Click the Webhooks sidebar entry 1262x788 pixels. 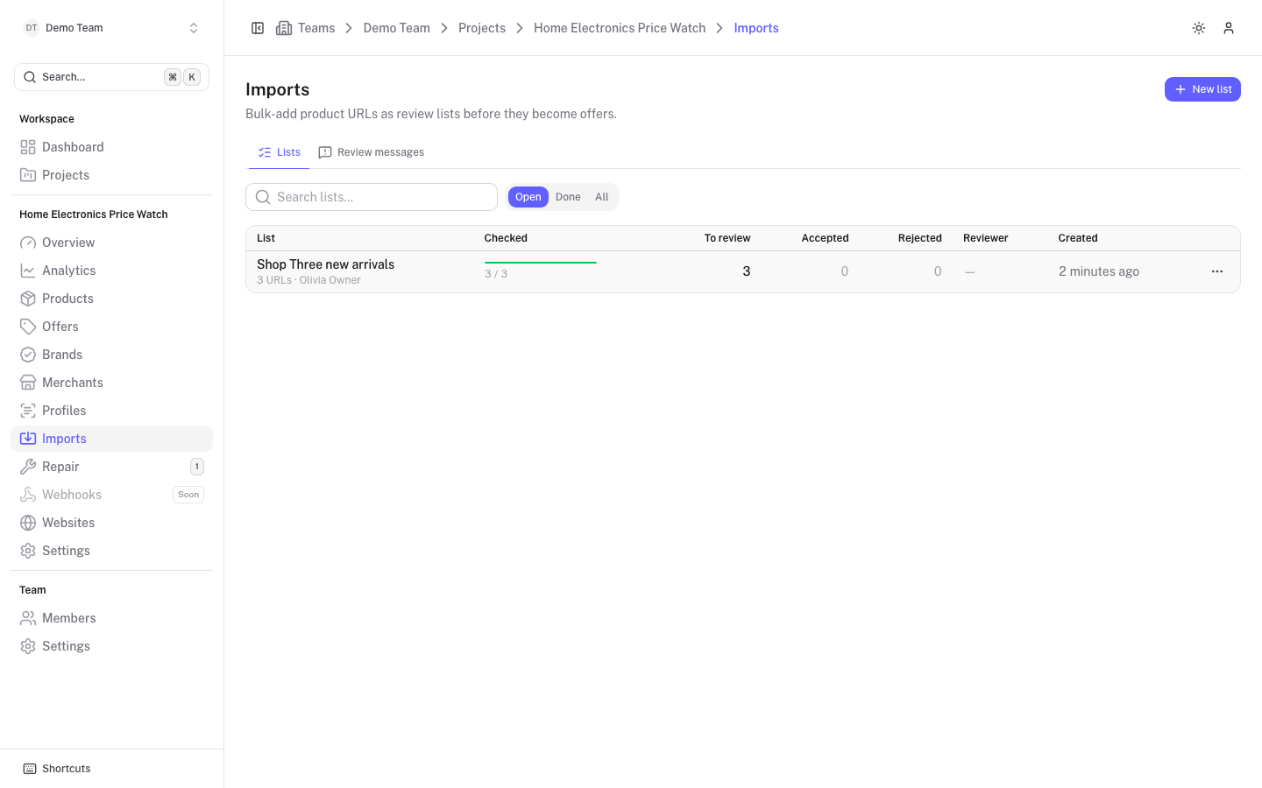[x=111, y=495]
